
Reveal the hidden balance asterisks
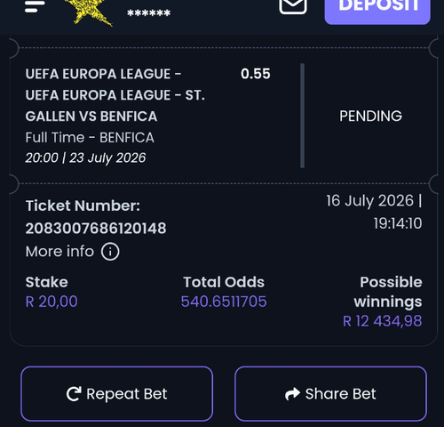point(148,13)
